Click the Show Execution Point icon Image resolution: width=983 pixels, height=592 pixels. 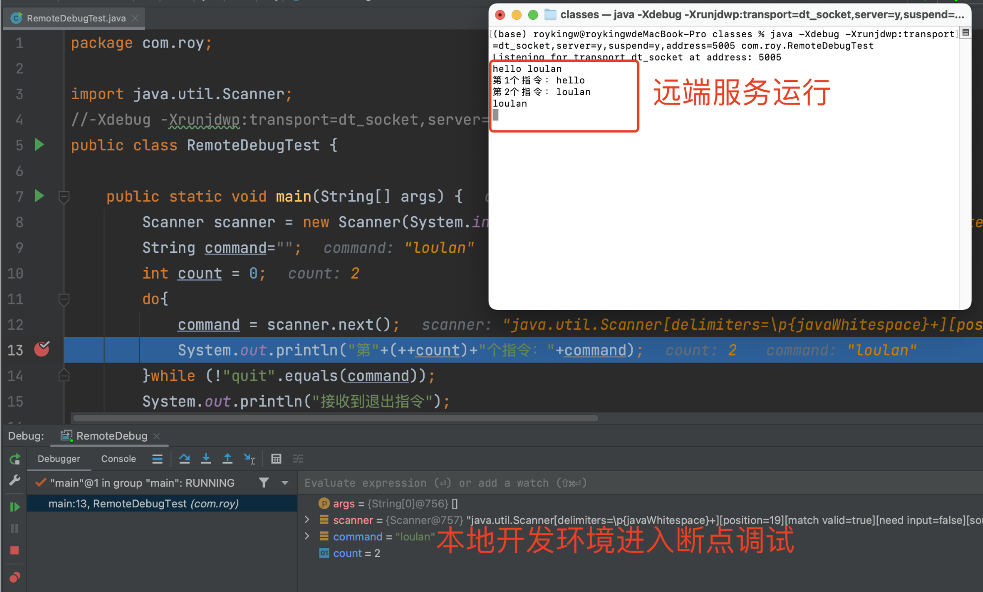(157, 459)
